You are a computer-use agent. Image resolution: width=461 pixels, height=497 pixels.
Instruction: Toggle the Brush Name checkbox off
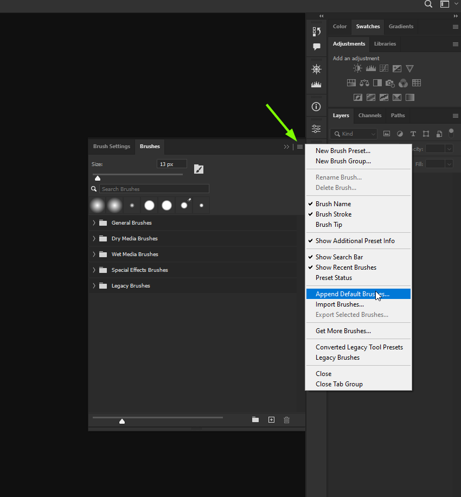331,203
